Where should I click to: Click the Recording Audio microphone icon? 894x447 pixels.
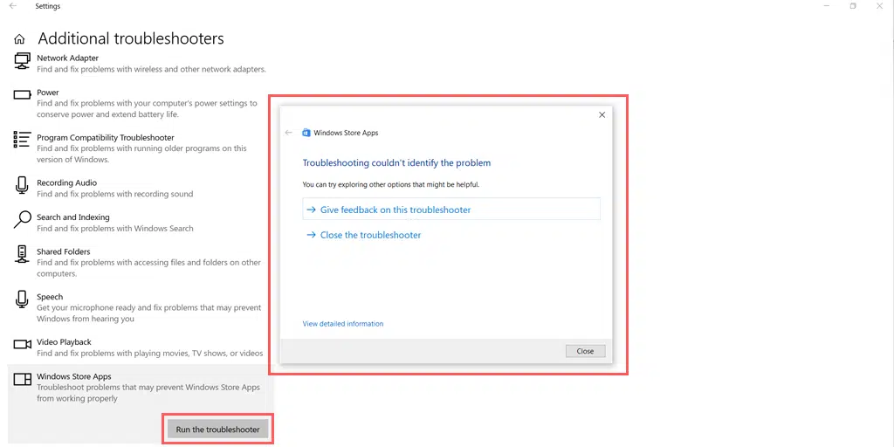22,185
